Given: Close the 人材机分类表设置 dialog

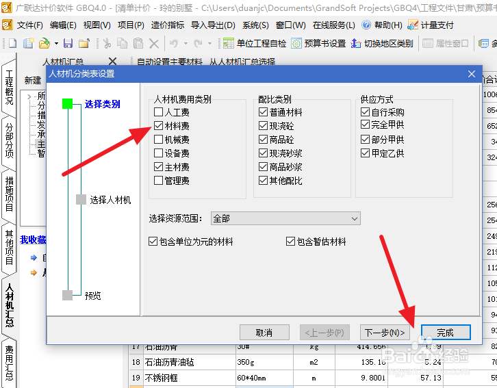Looking at the screenshot, I should (471, 74).
